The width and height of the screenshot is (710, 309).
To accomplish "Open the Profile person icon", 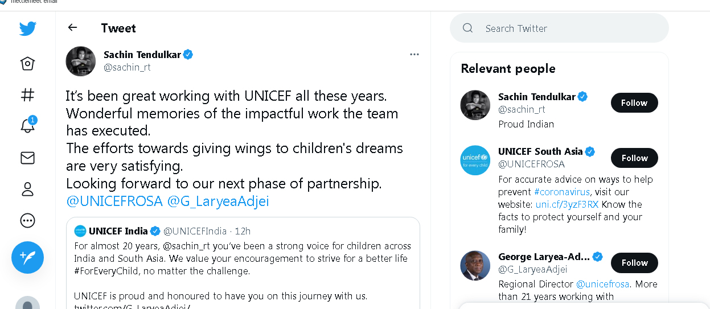I will 27,189.
